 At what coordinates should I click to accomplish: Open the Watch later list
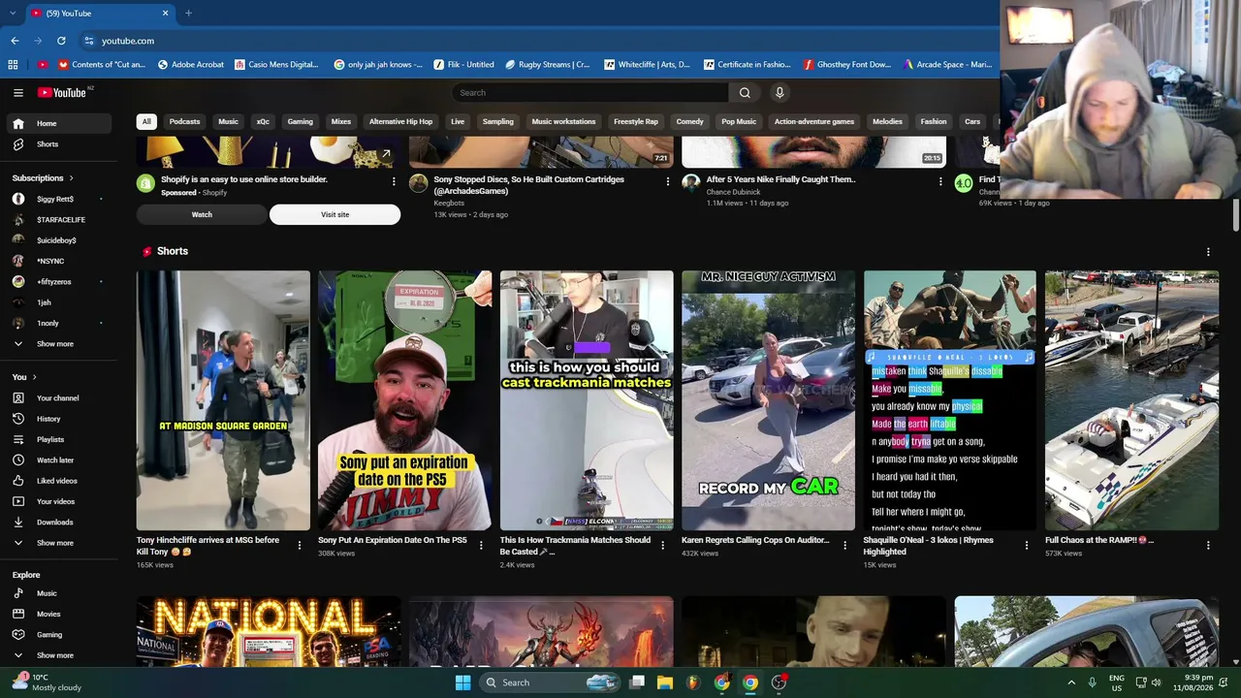[x=59, y=460]
